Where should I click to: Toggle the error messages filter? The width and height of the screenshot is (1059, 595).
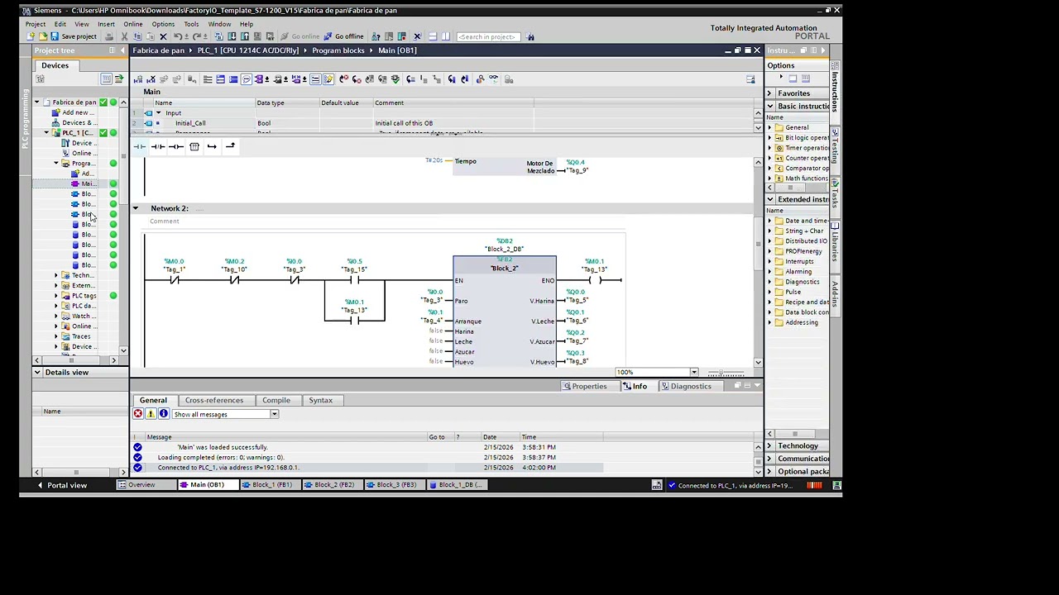tap(138, 414)
